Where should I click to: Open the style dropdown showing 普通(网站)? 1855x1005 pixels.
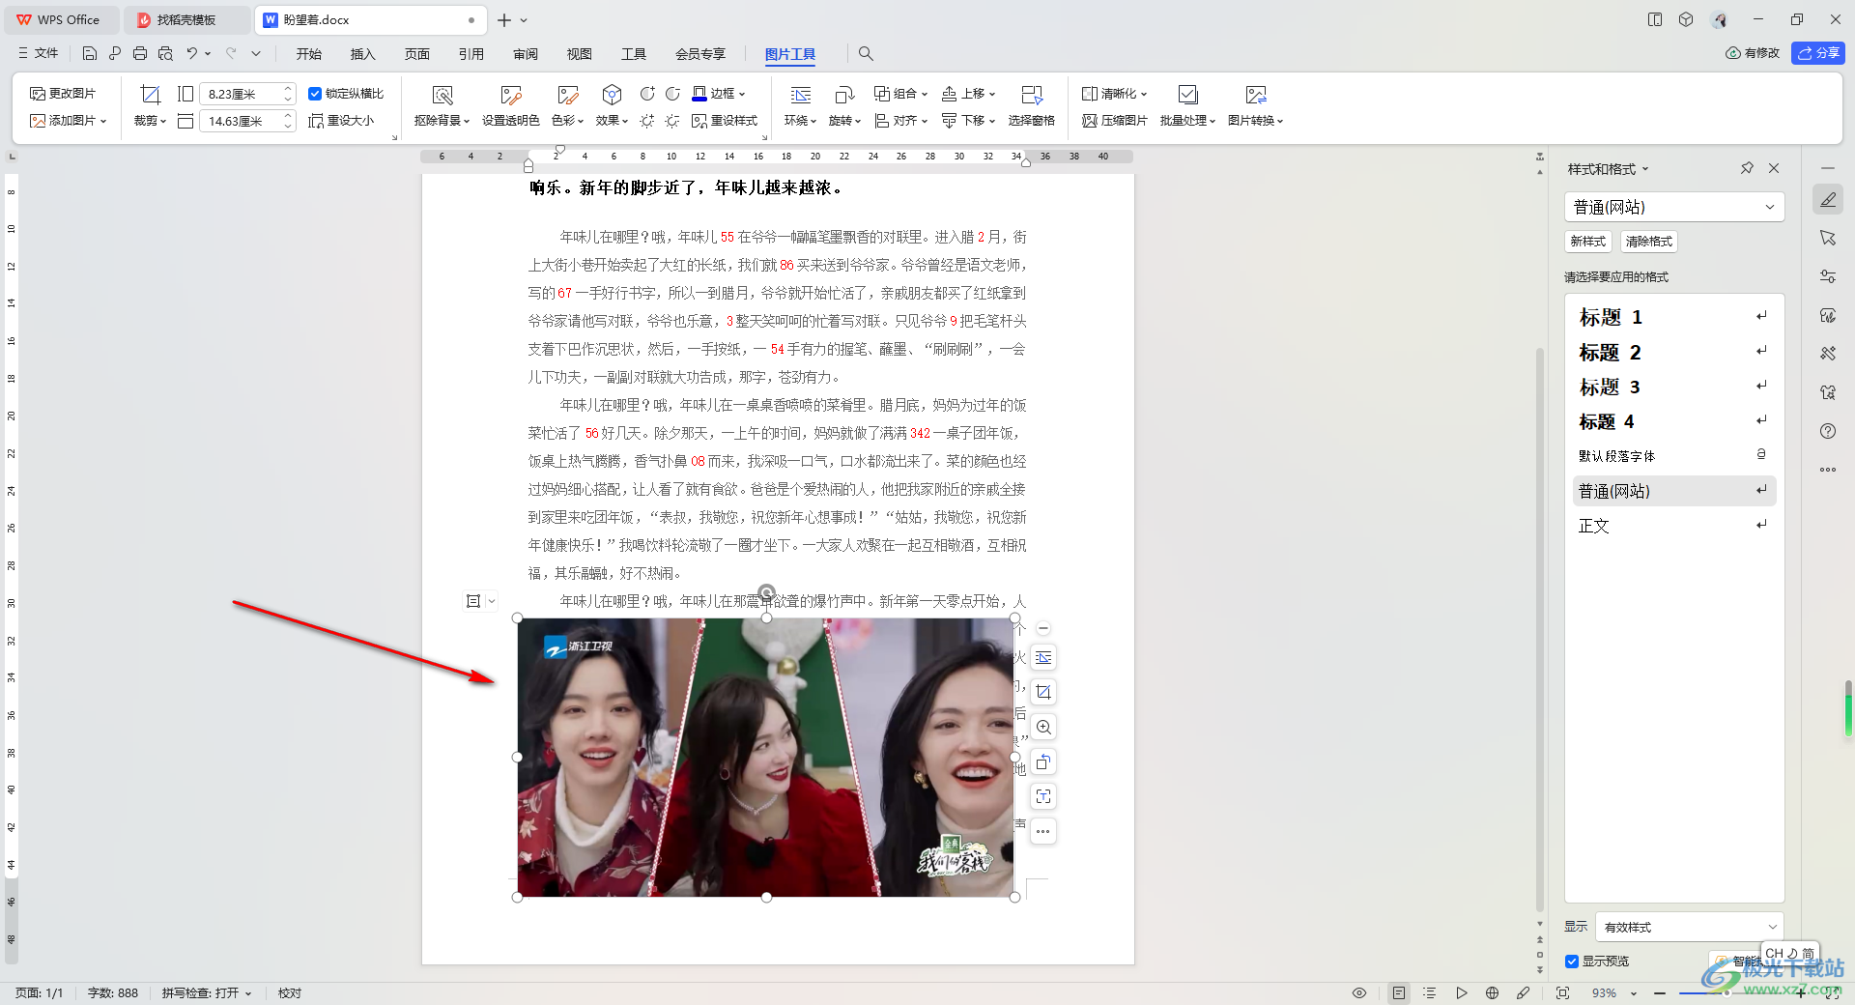[x=1674, y=207]
